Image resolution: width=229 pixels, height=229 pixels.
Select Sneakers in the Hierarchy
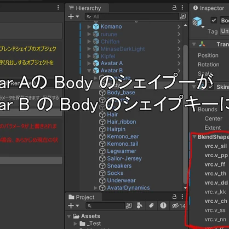[x=119, y=166]
